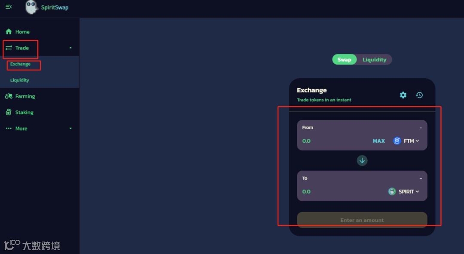Expand the More submenu arrow
The height and width of the screenshot is (254, 464).
[x=70, y=129]
